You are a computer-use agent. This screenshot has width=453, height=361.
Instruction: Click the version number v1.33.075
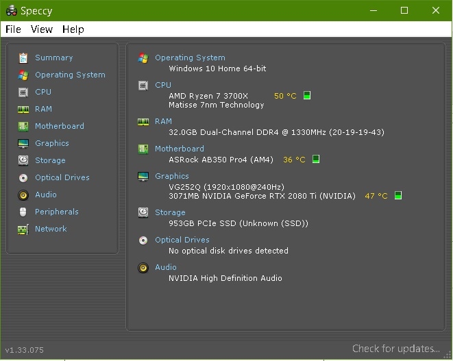[24, 350]
